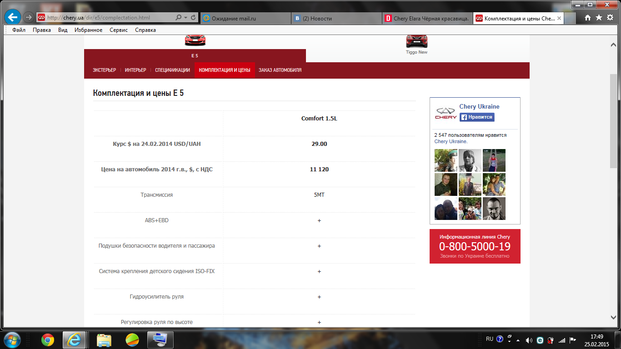Click the price value '11 120'

319,170
